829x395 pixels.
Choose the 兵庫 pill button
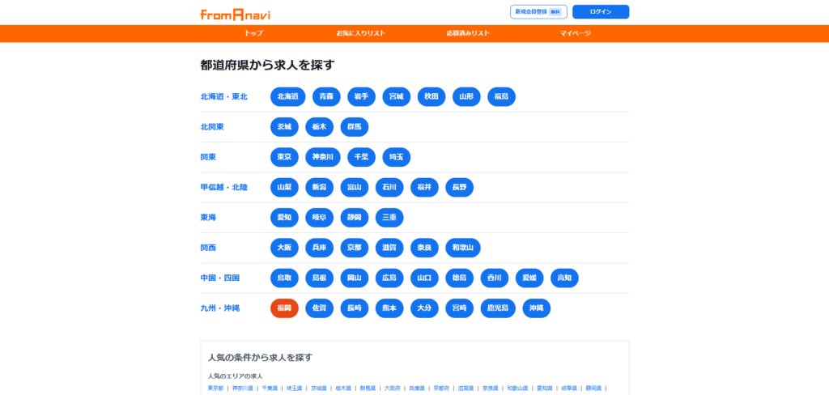click(319, 248)
